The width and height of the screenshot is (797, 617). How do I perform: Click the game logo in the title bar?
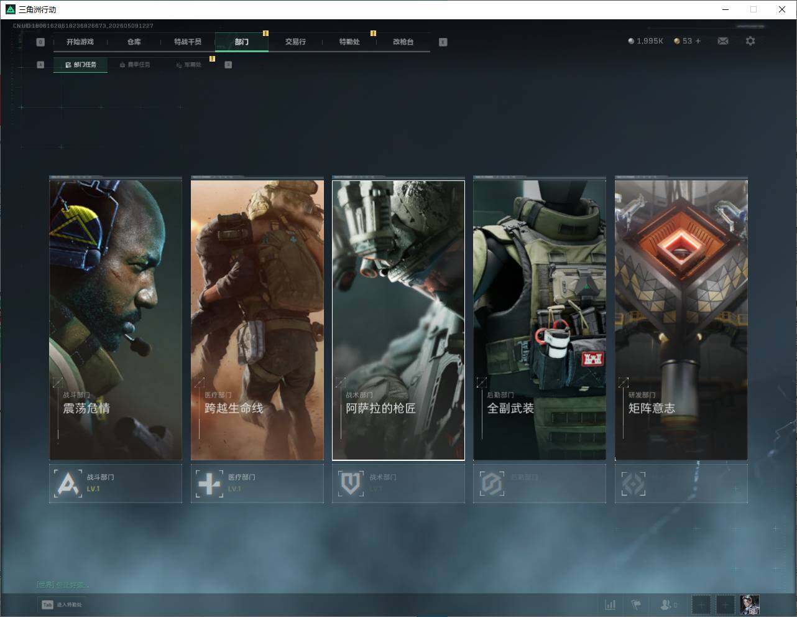click(x=10, y=9)
